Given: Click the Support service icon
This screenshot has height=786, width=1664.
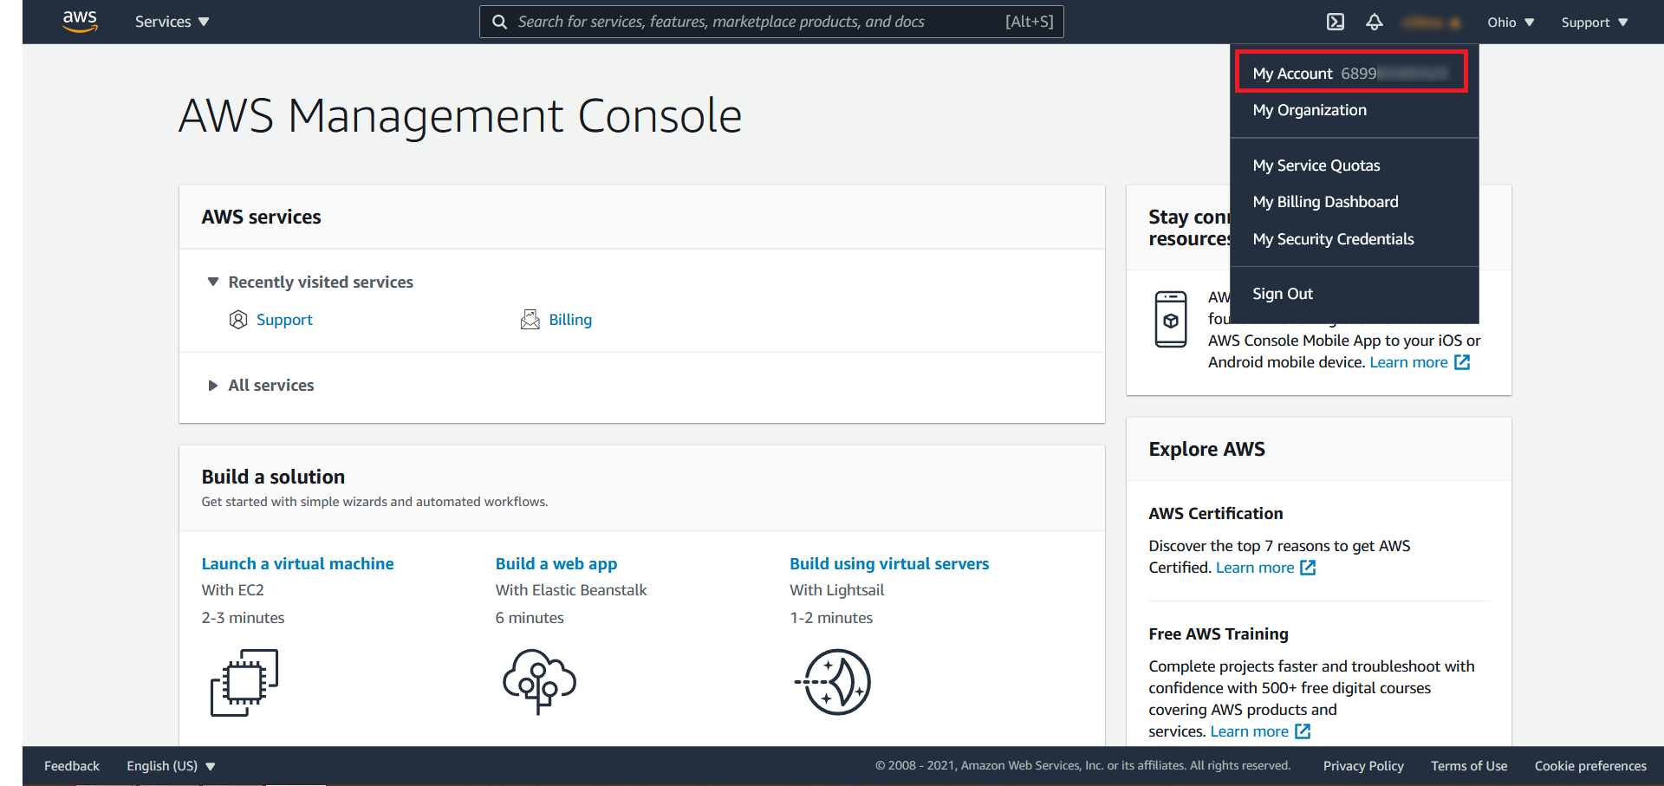Looking at the screenshot, I should click(x=238, y=320).
